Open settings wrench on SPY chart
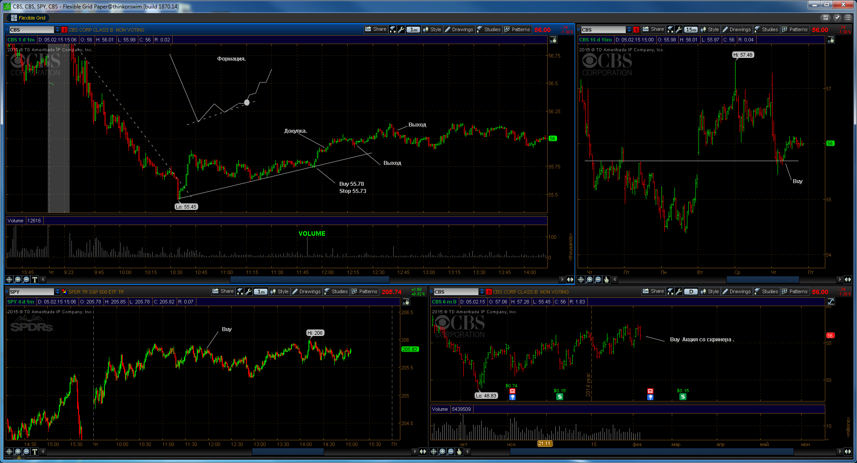 pos(248,291)
